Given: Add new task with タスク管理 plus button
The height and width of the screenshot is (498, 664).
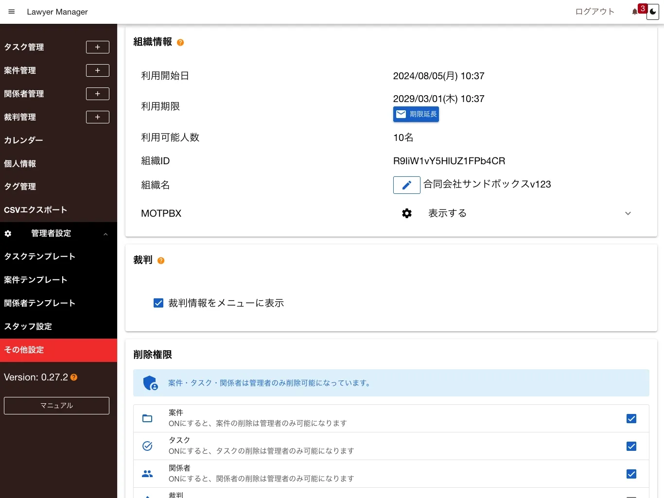Looking at the screenshot, I should [98, 47].
